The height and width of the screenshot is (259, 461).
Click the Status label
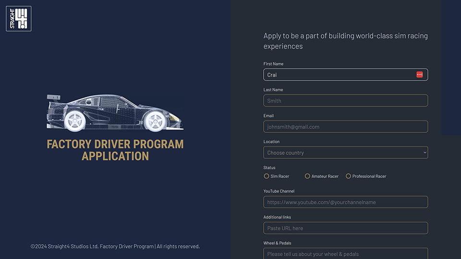269,168
